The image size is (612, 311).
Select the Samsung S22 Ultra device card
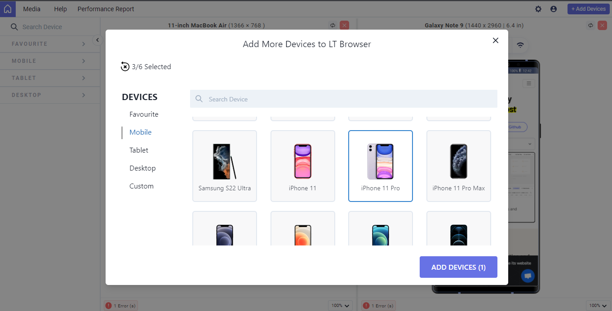click(x=225, y=166)
